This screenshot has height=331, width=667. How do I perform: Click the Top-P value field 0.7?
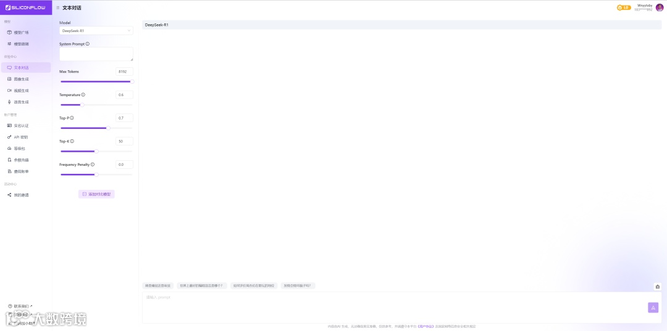124,118
